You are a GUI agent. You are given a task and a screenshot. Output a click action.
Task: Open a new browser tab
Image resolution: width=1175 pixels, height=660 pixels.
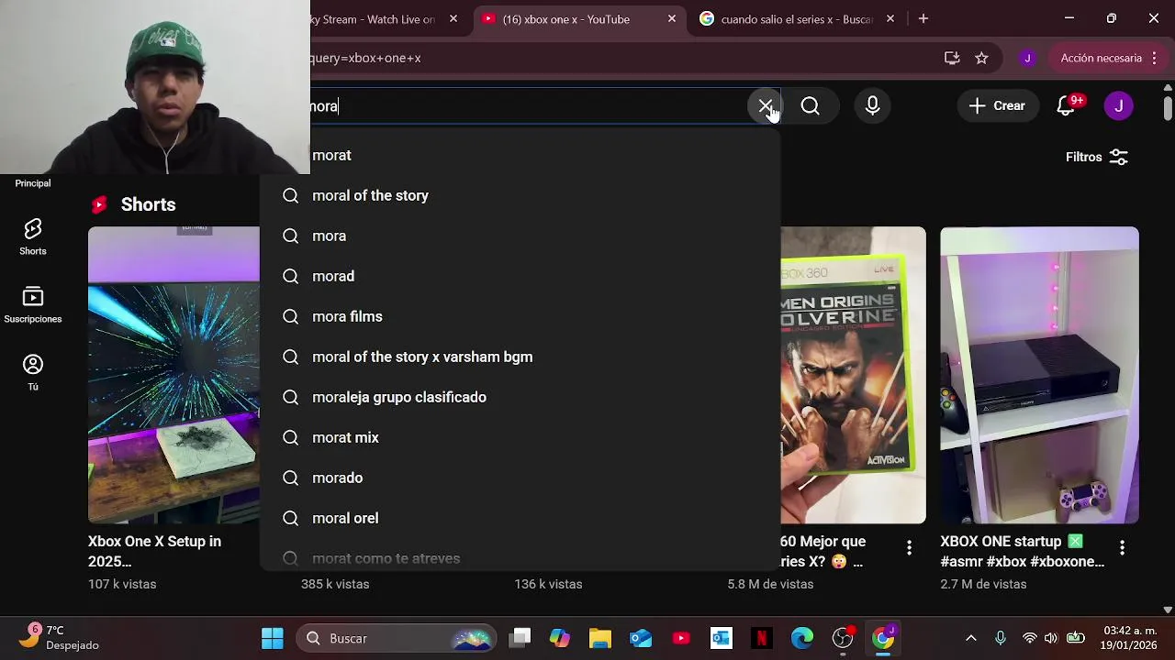[x=923, y=18]
